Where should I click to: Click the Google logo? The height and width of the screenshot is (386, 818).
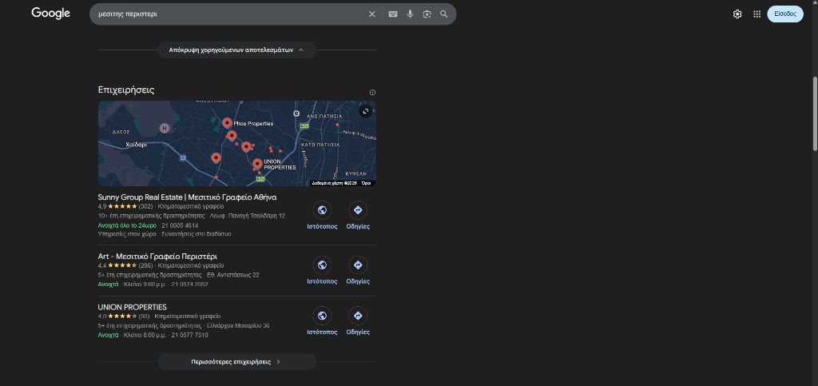tap(50, 14)
